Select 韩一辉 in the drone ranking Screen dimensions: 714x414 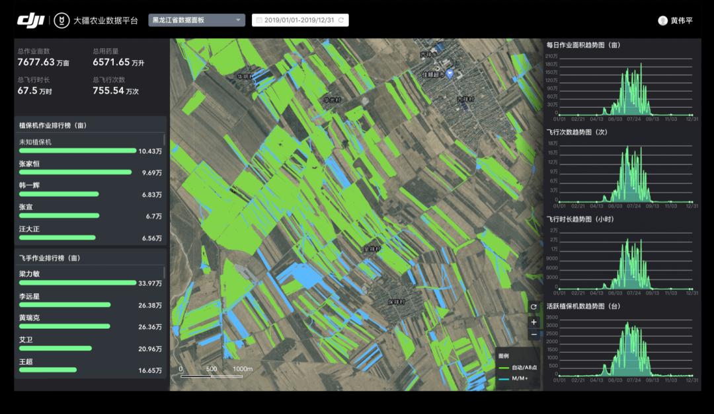(x=29, y=185)
